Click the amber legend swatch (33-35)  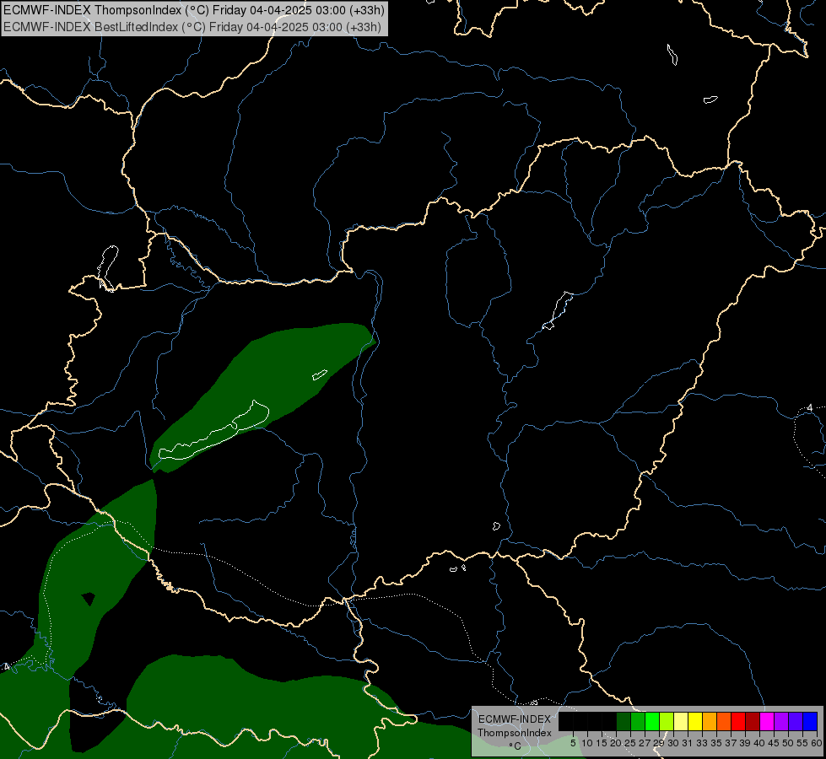coord(710,721)
